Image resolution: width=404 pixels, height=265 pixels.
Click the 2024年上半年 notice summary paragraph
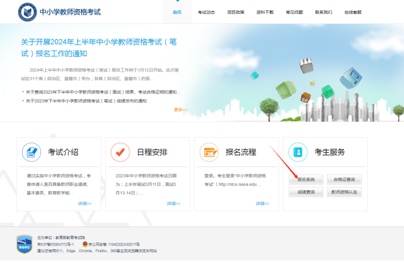pos(100,74)
